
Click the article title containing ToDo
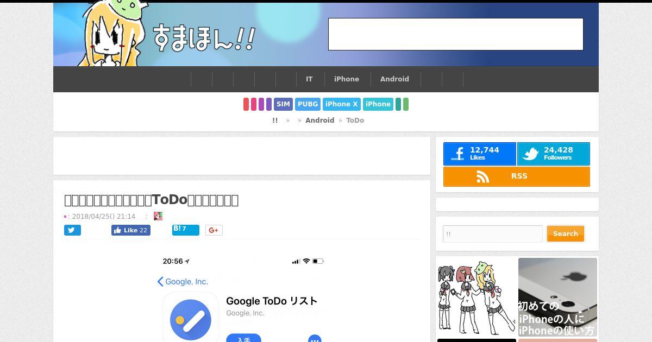click(152, 200)
